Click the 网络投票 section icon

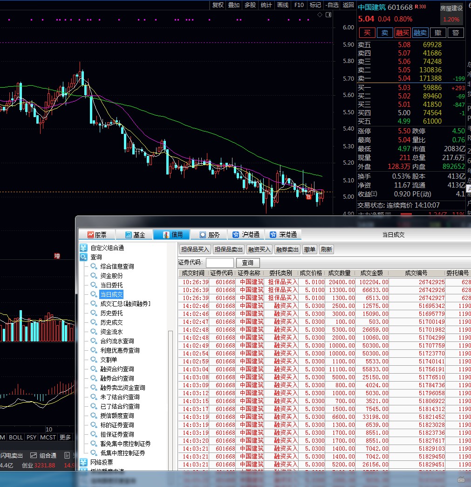tap(83, 462)
